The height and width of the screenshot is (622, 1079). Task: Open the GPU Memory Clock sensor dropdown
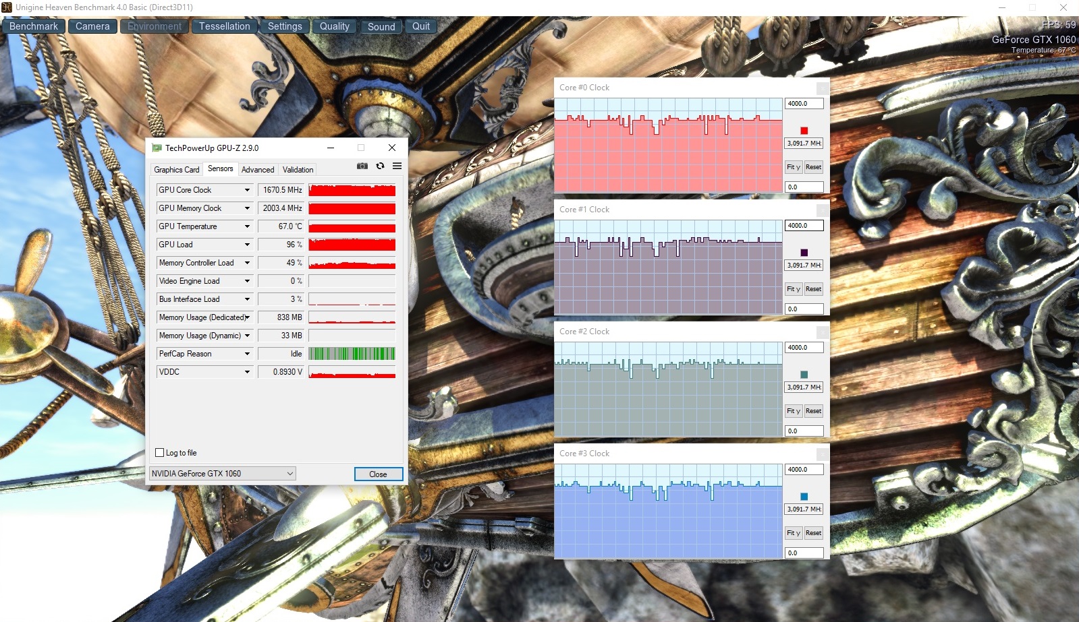pyautogui.click(x=247, y=208)
